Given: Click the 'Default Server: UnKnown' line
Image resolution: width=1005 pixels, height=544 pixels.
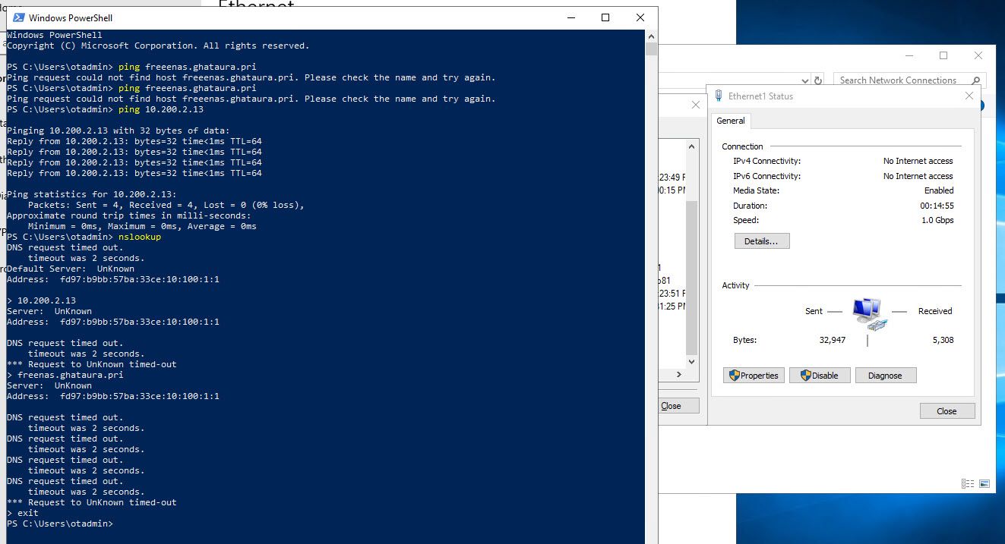Looking at the screenshot, I should pyautogui.click(x=71, y=269).
